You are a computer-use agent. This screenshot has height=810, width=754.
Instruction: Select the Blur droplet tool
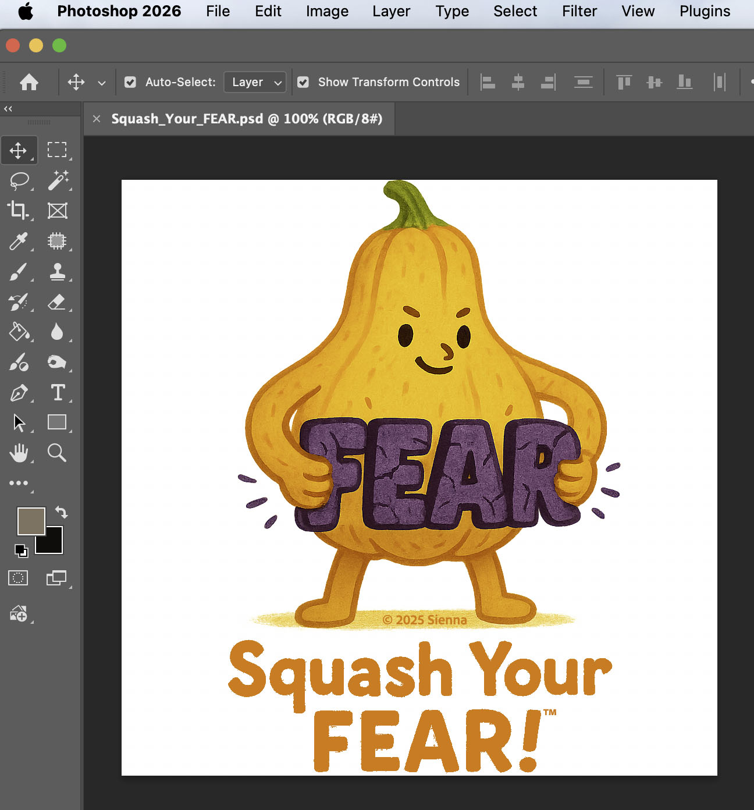tap(57, 332)
